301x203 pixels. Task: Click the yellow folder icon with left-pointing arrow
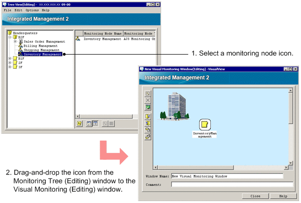148,123
